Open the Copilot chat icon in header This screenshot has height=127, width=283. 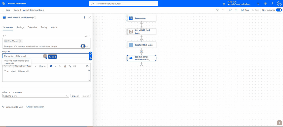pyautogui.click(x=258, y=3)
